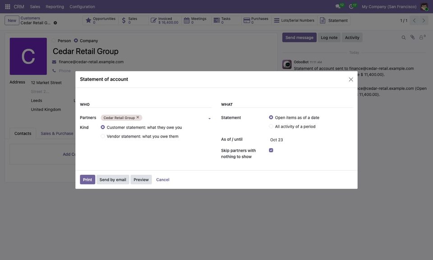This screenshot has height=260, width=433.
Task: Open the apps grid menu icon
Action: (x=8, y=7)
